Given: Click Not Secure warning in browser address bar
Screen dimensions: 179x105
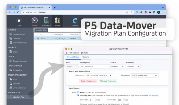Looking at the screenshot, I should pyautogui.click(x=29, y=12).
